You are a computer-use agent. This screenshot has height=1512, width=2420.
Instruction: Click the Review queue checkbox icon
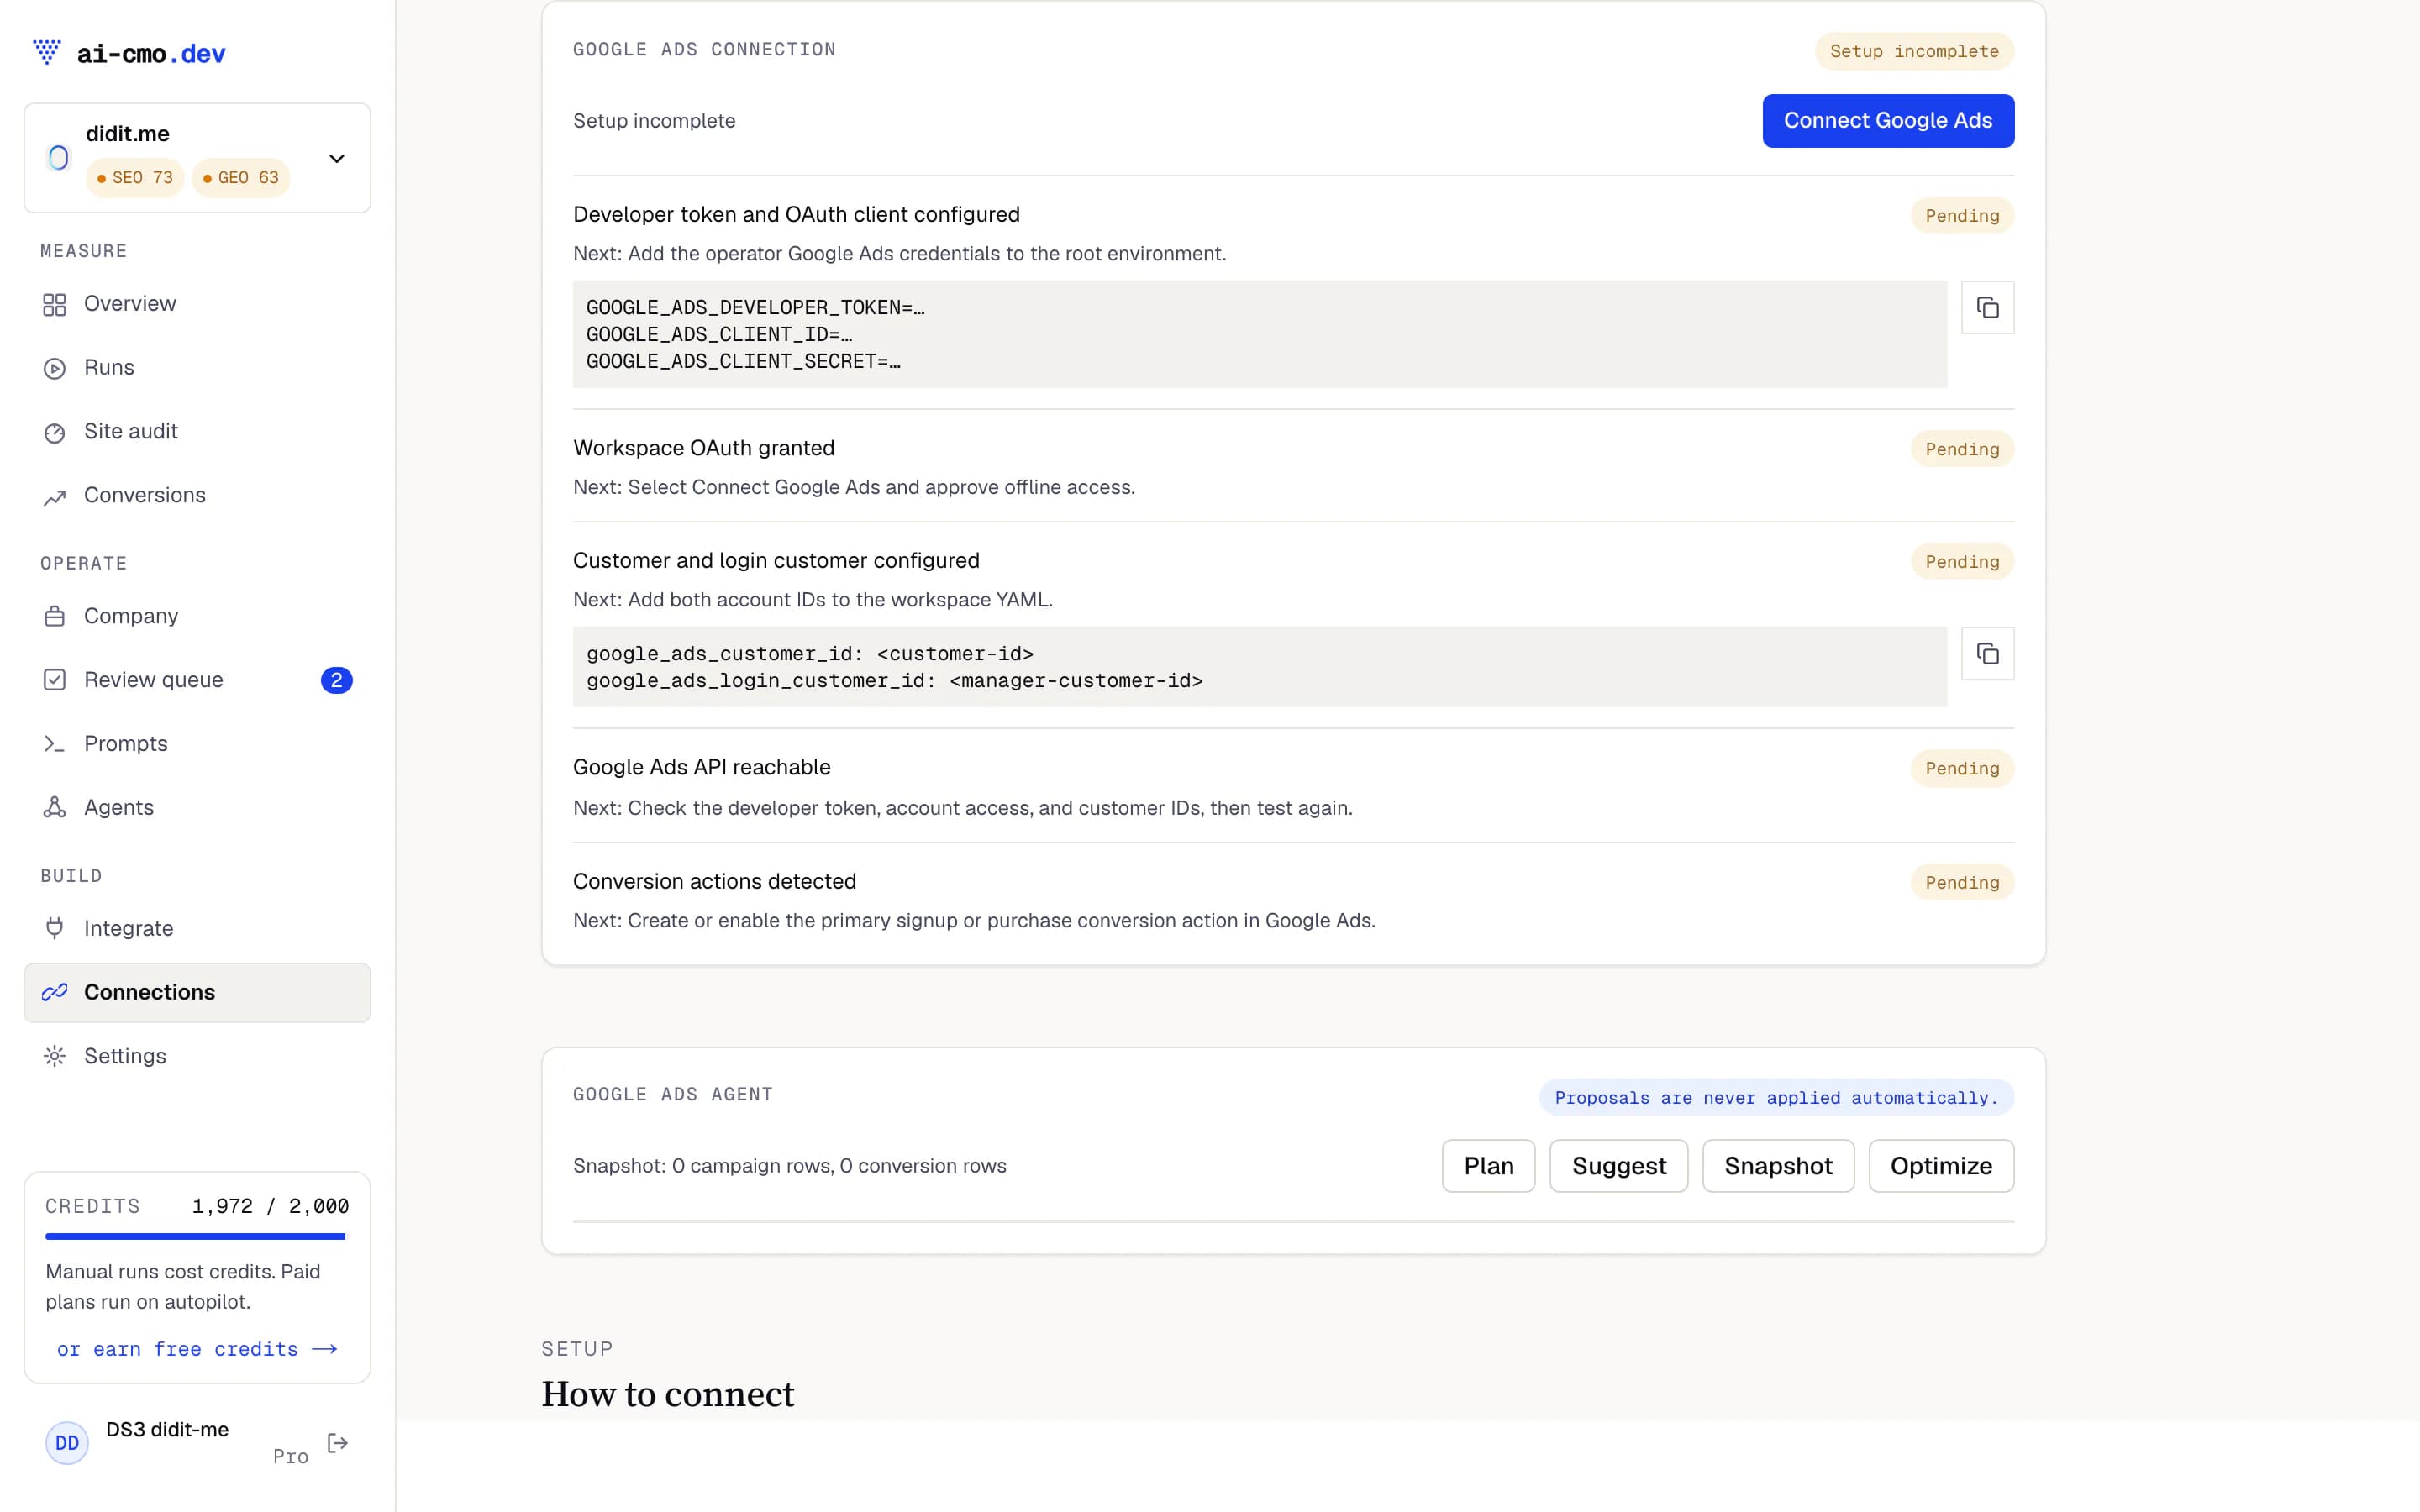[x=55, y=680]
